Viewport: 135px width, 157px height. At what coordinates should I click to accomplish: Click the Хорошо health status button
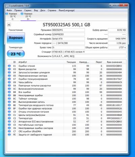[16, 38]
